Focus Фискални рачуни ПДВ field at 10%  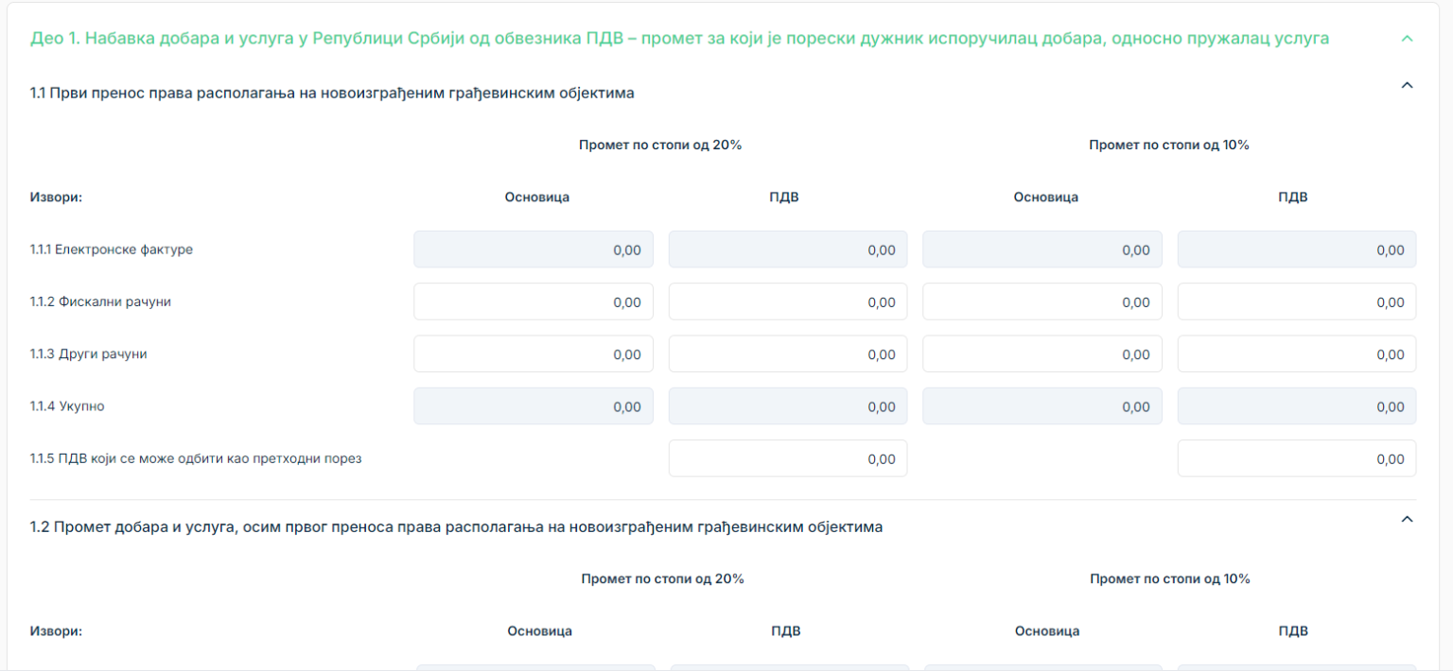(1296, 302)
